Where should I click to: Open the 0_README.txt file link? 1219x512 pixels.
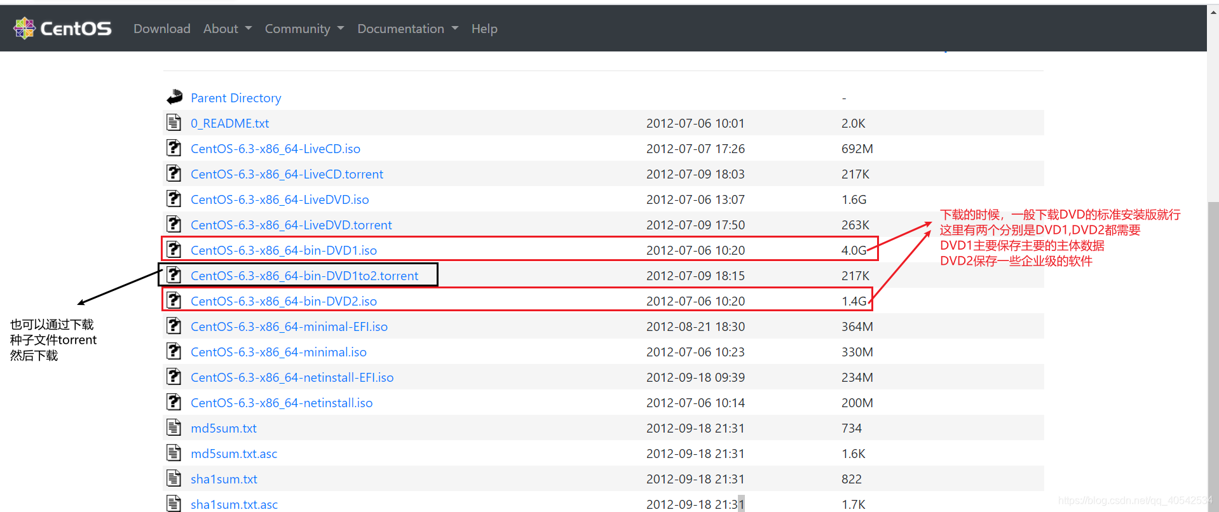pyautogui.click(x=230, y=123)
